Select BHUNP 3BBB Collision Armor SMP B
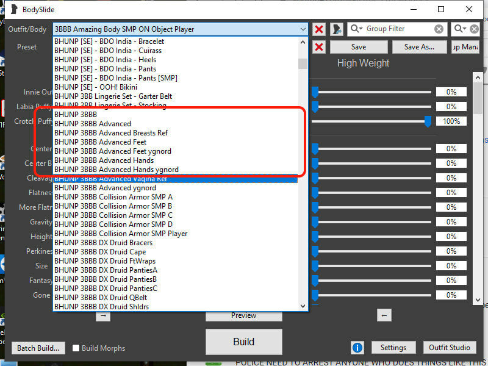This screenshot has height=366, width=488. (175, 206)
